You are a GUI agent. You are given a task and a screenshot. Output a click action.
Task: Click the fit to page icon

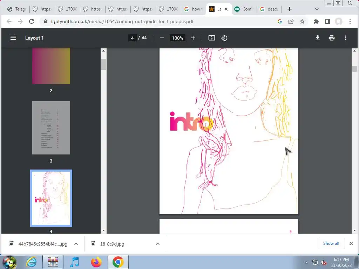(x=211, y=38)
